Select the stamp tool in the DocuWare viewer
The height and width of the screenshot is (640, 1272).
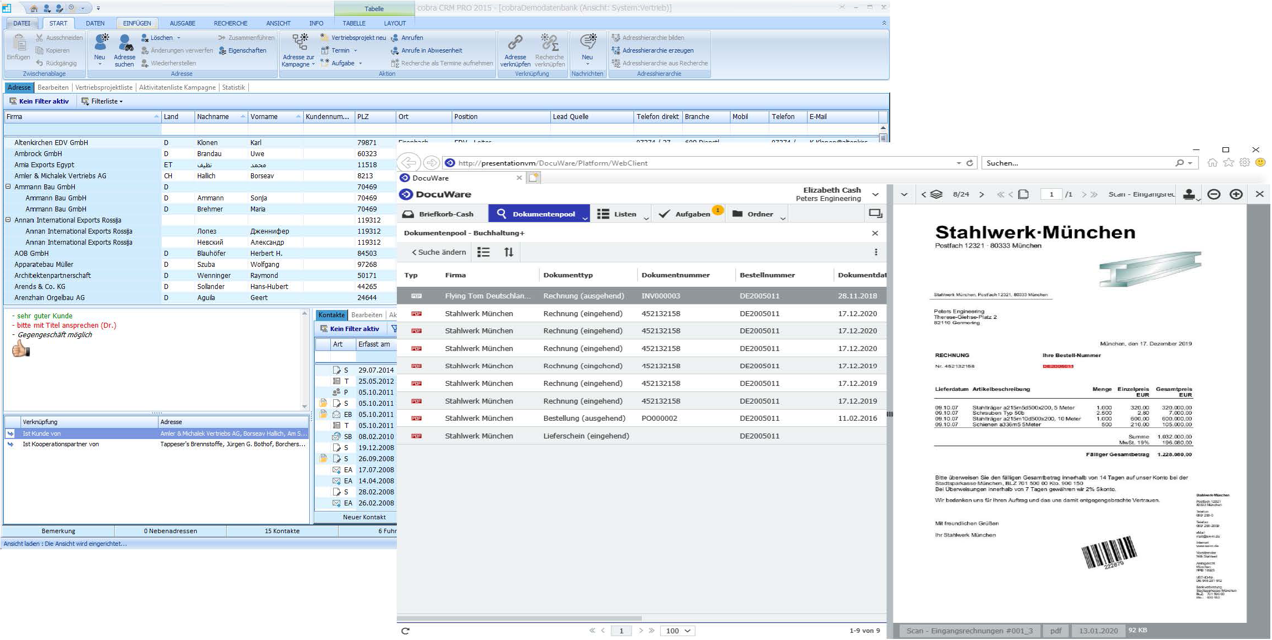click(x=1189, y=195)
